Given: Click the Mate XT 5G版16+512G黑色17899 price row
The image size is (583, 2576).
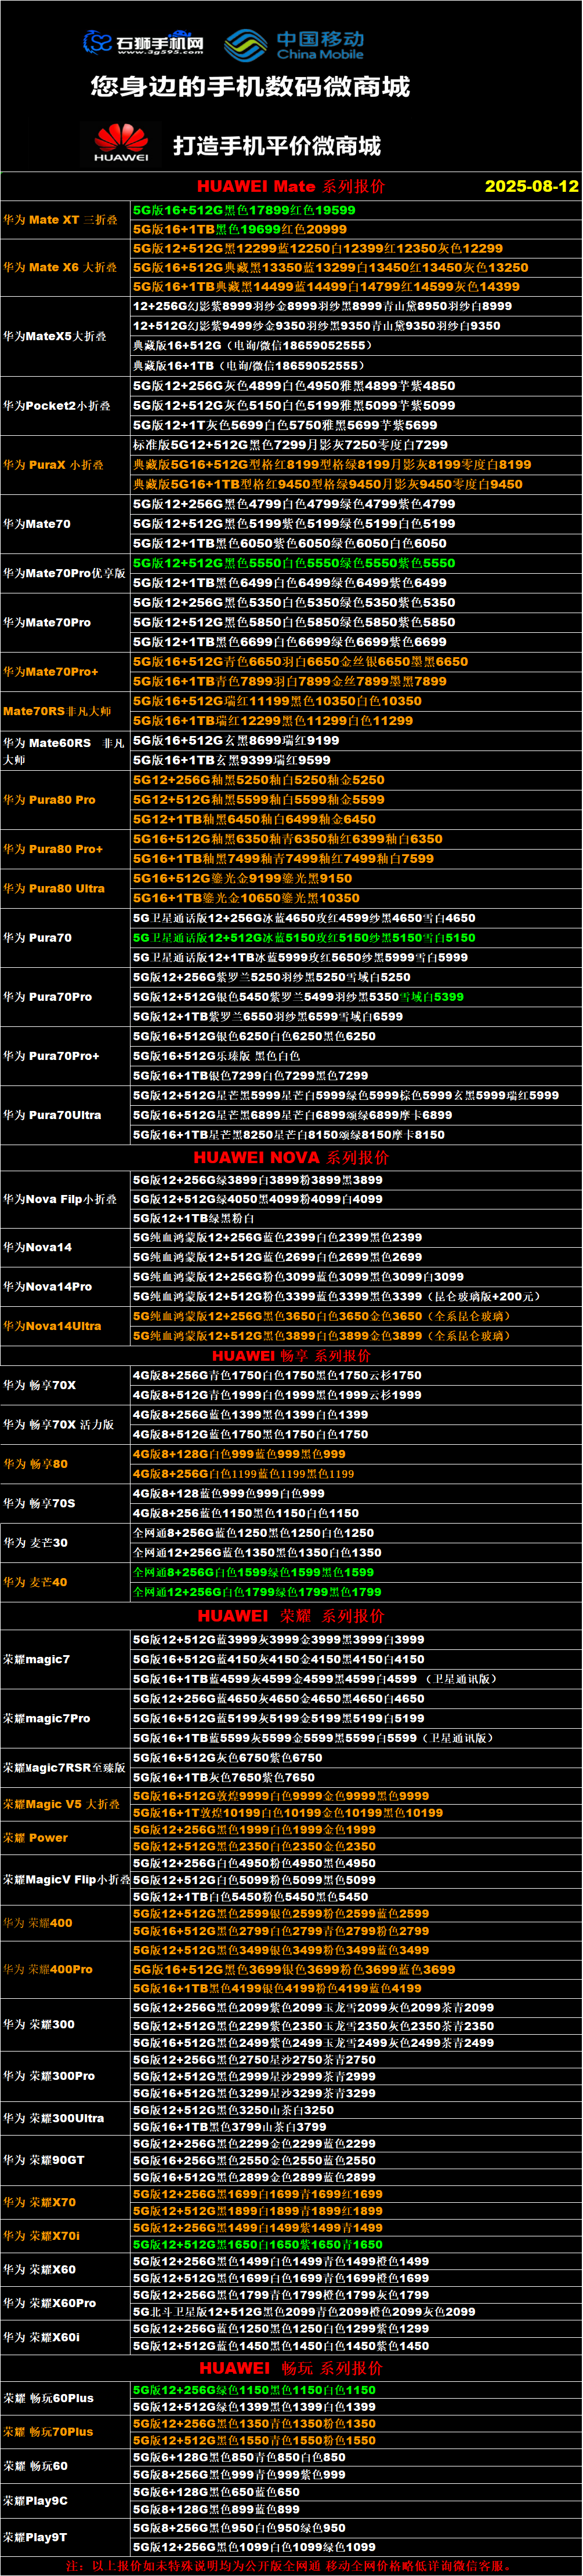Looking at the screenshot, I should 356,210.
